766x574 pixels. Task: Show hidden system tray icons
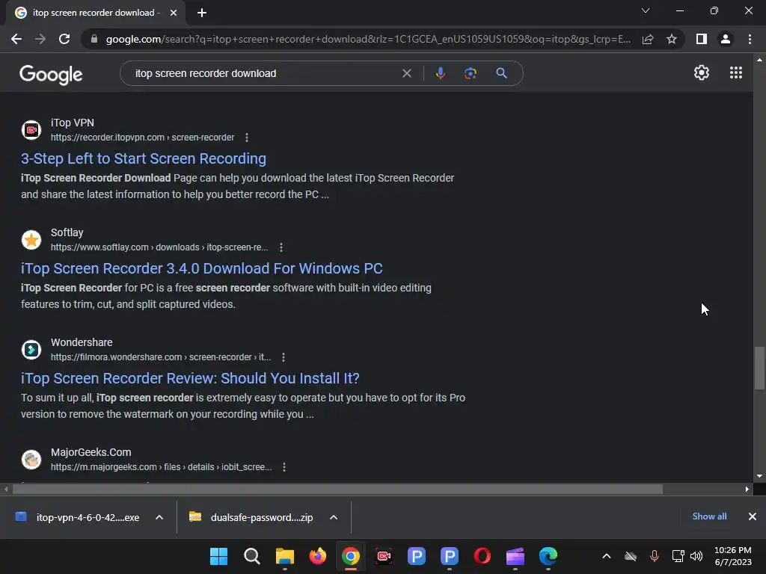tap(606, 556)
